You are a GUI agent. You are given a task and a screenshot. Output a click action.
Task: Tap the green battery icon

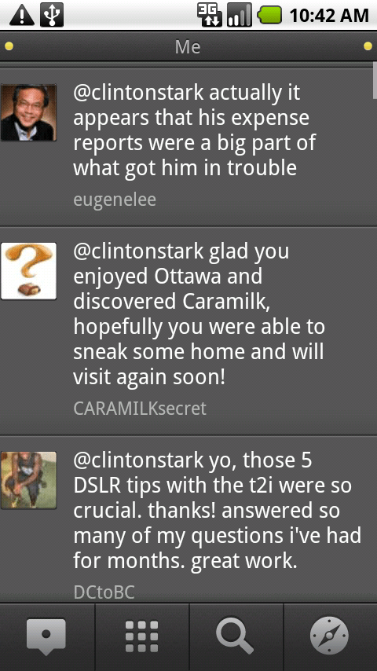[269, 15]
